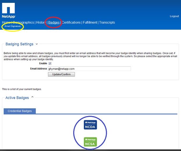181x151 pixels.
Task: Open the Transcripts page
Action: 107,22
